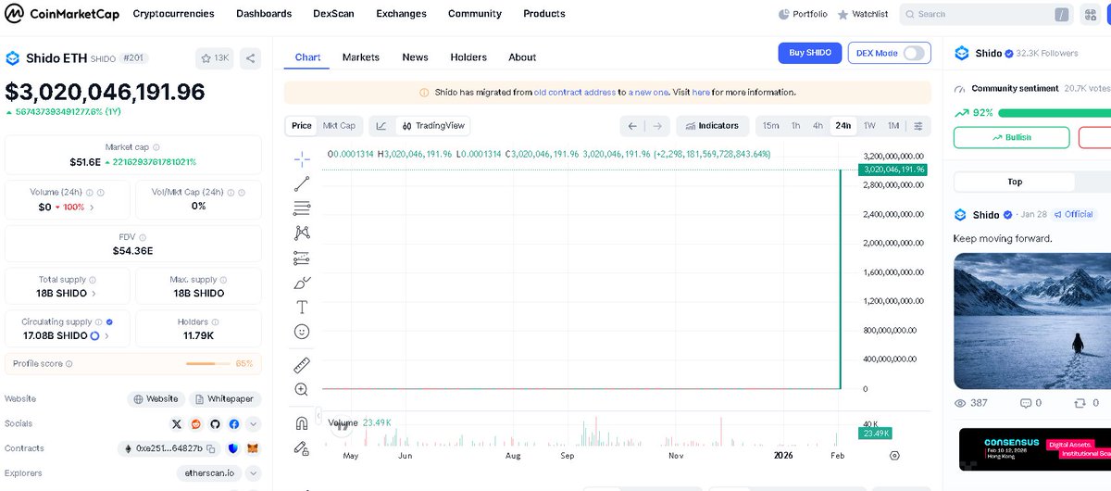Copy the contract address 0xe251...64827b
Screen dimensions: 1111x491
pos(212,448)
